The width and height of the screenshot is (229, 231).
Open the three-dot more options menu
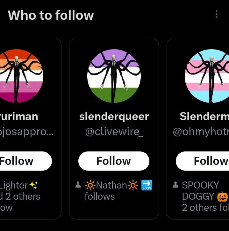pyautogui.click(x=217, y=14)
